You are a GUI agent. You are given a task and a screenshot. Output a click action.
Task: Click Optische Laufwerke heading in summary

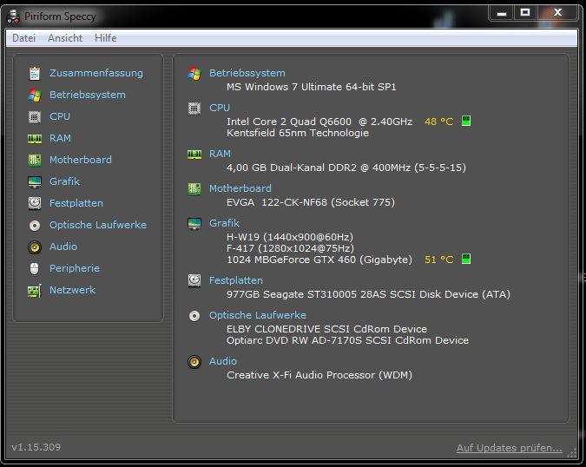[x=258, y=315]
